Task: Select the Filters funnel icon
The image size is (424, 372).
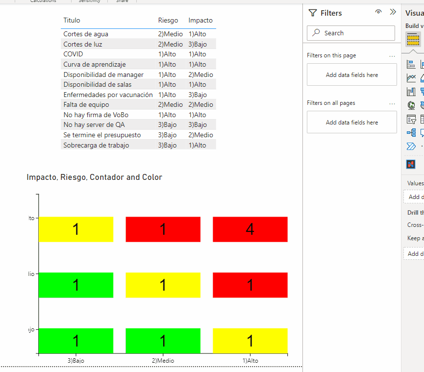Action: point(312,12)
